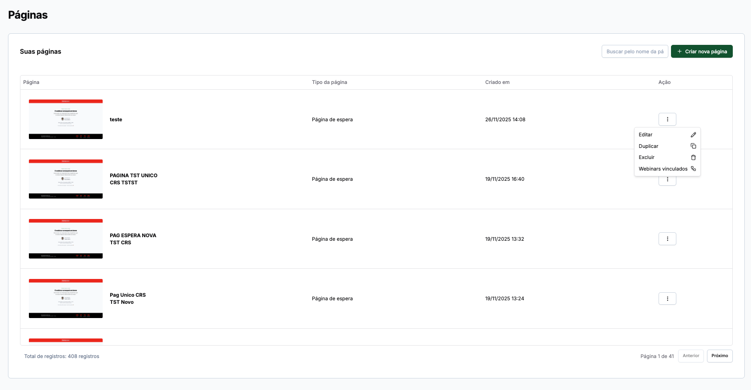Click the pencil icon beside Editar

(x=693, y=135)
